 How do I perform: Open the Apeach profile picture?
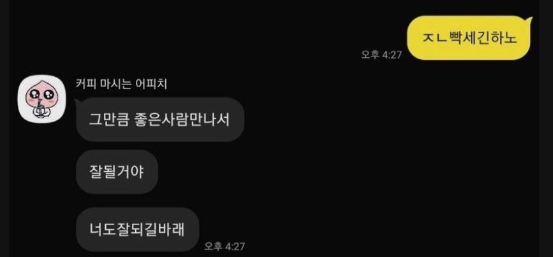tap(42, 99)
